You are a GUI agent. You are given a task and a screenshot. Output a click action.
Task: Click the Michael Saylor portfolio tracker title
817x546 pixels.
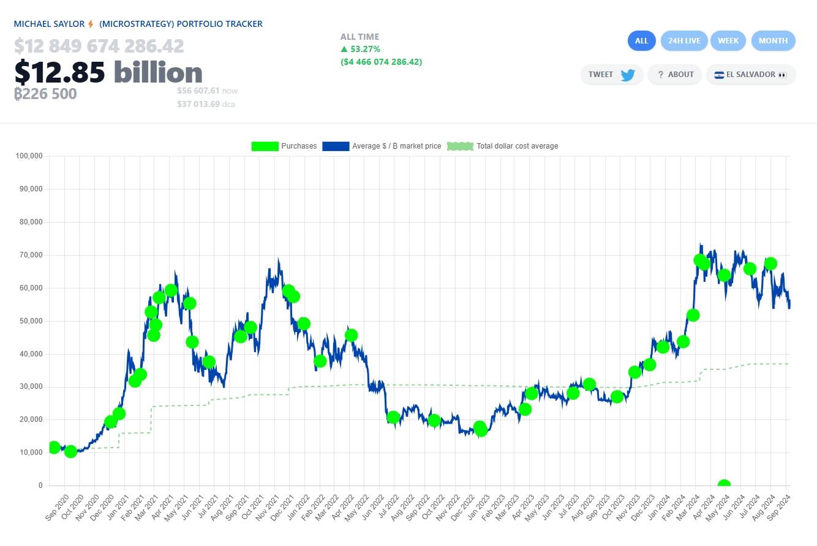click(x=138, y=24)
